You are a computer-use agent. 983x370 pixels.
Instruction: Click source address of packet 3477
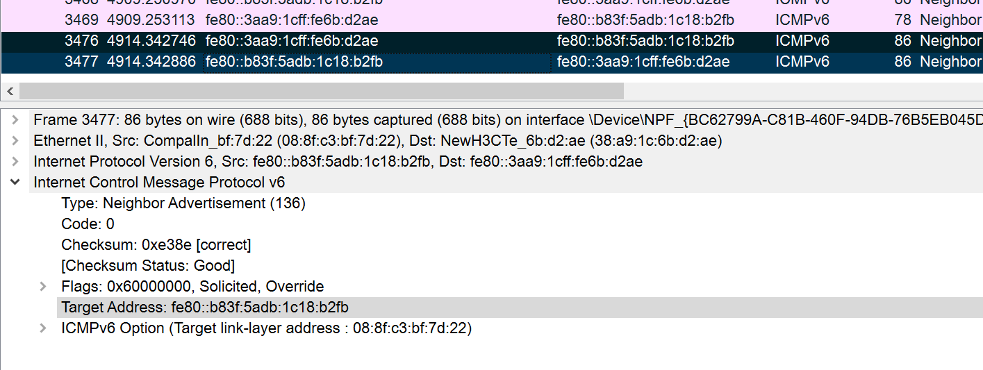pos(294,62)
